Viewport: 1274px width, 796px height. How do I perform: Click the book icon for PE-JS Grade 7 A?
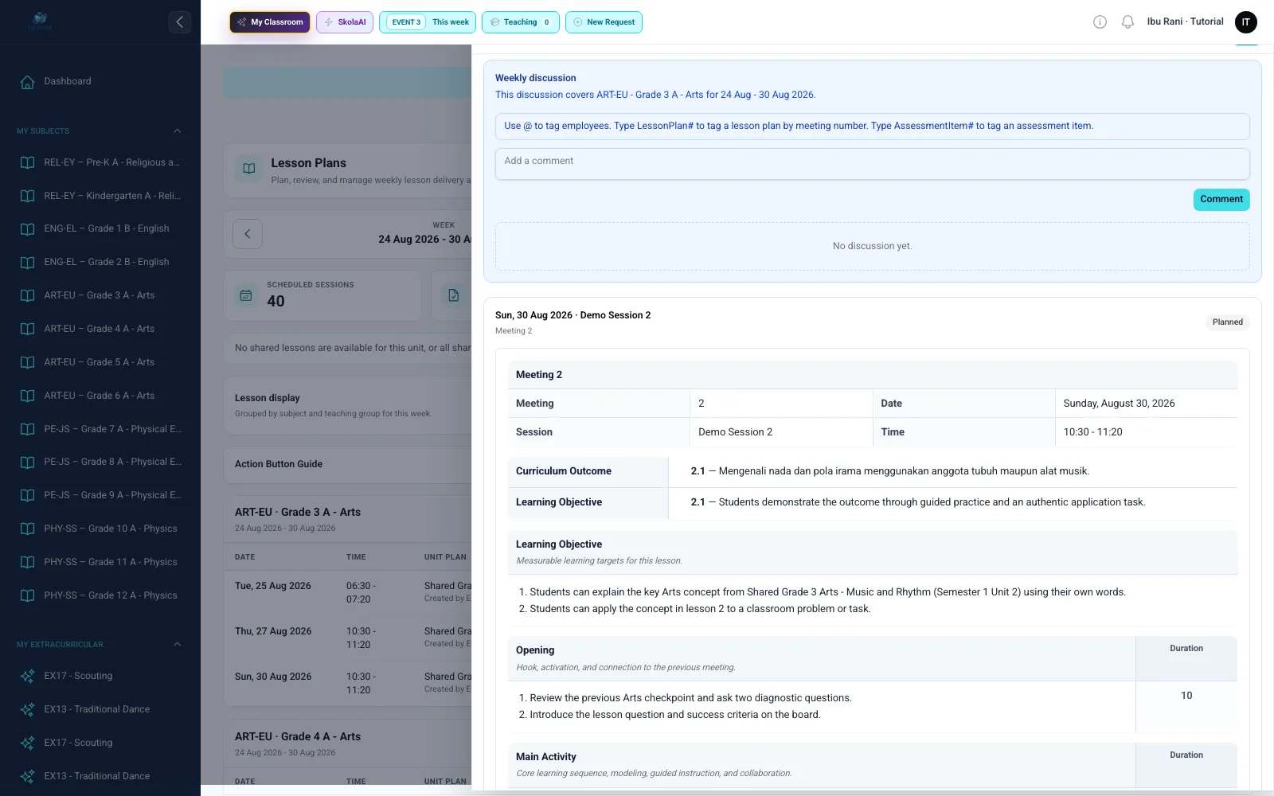point(27,429)
